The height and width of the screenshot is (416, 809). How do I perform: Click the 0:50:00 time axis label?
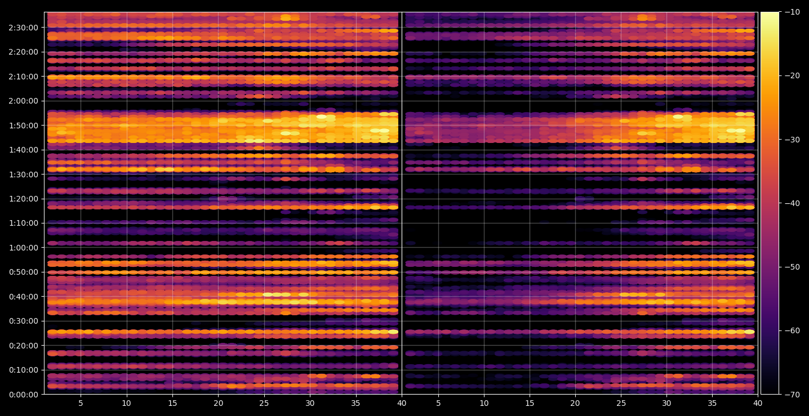[24, 272]
